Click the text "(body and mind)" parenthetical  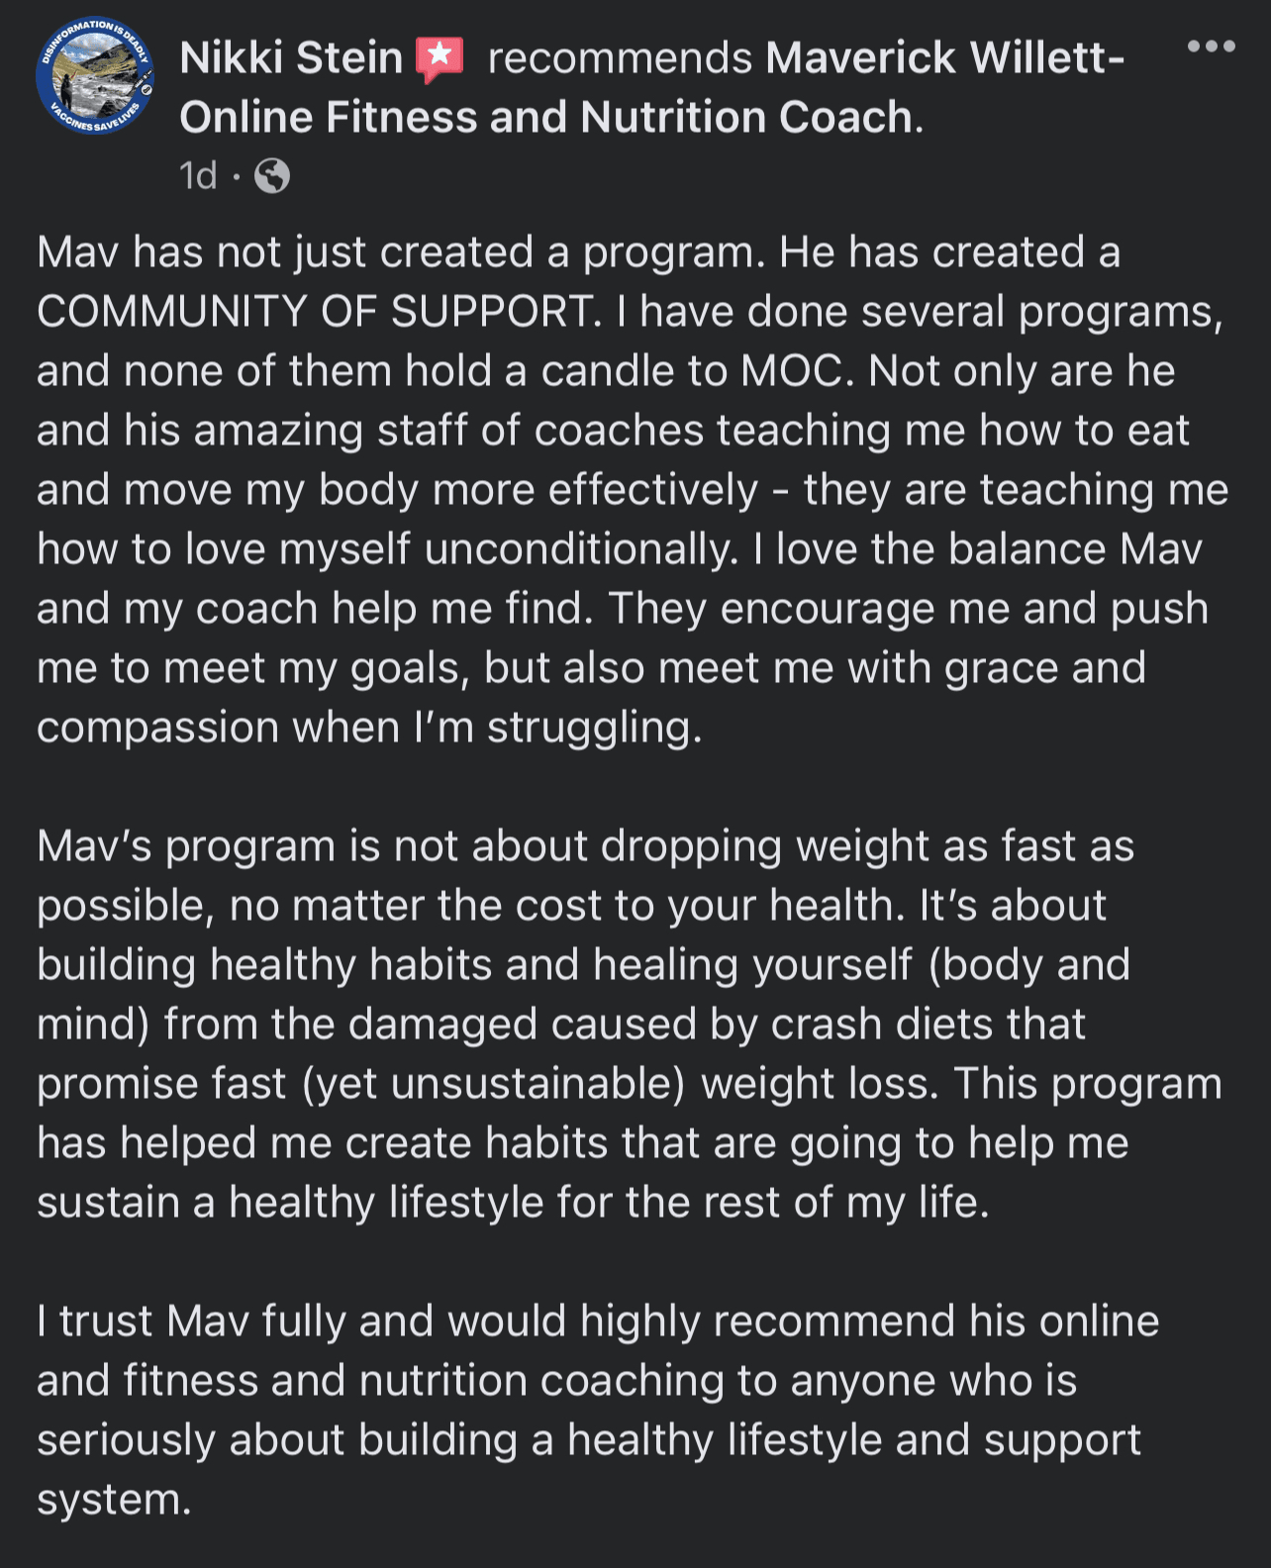click(x=1027, y=965)
